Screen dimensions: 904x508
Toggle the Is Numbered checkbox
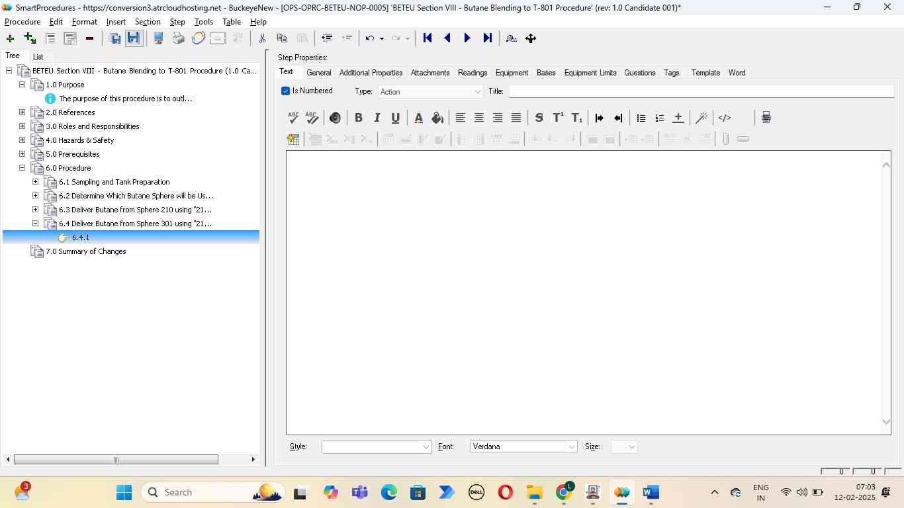click(285, 91)
